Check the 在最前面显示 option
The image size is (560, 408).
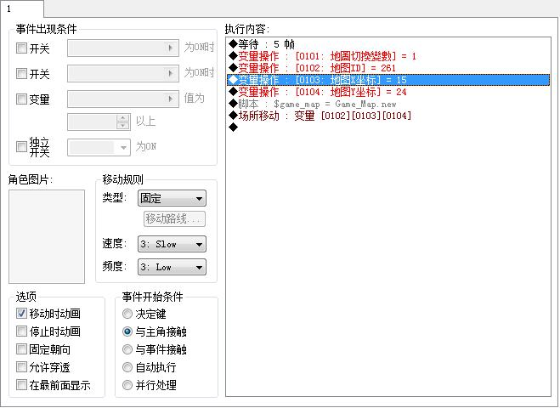click(22, 385)
